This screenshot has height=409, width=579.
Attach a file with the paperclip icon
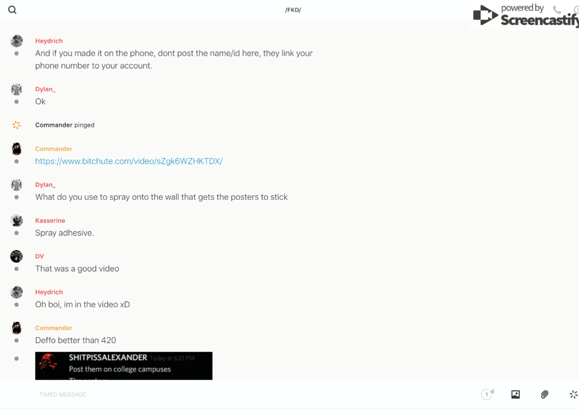click(544, 394)
